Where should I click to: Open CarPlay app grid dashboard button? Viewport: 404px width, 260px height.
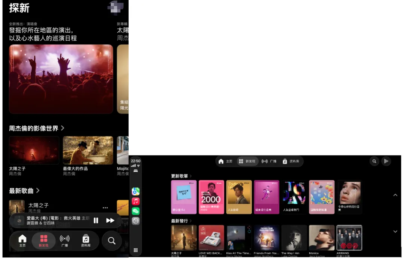tap(135, 250)
